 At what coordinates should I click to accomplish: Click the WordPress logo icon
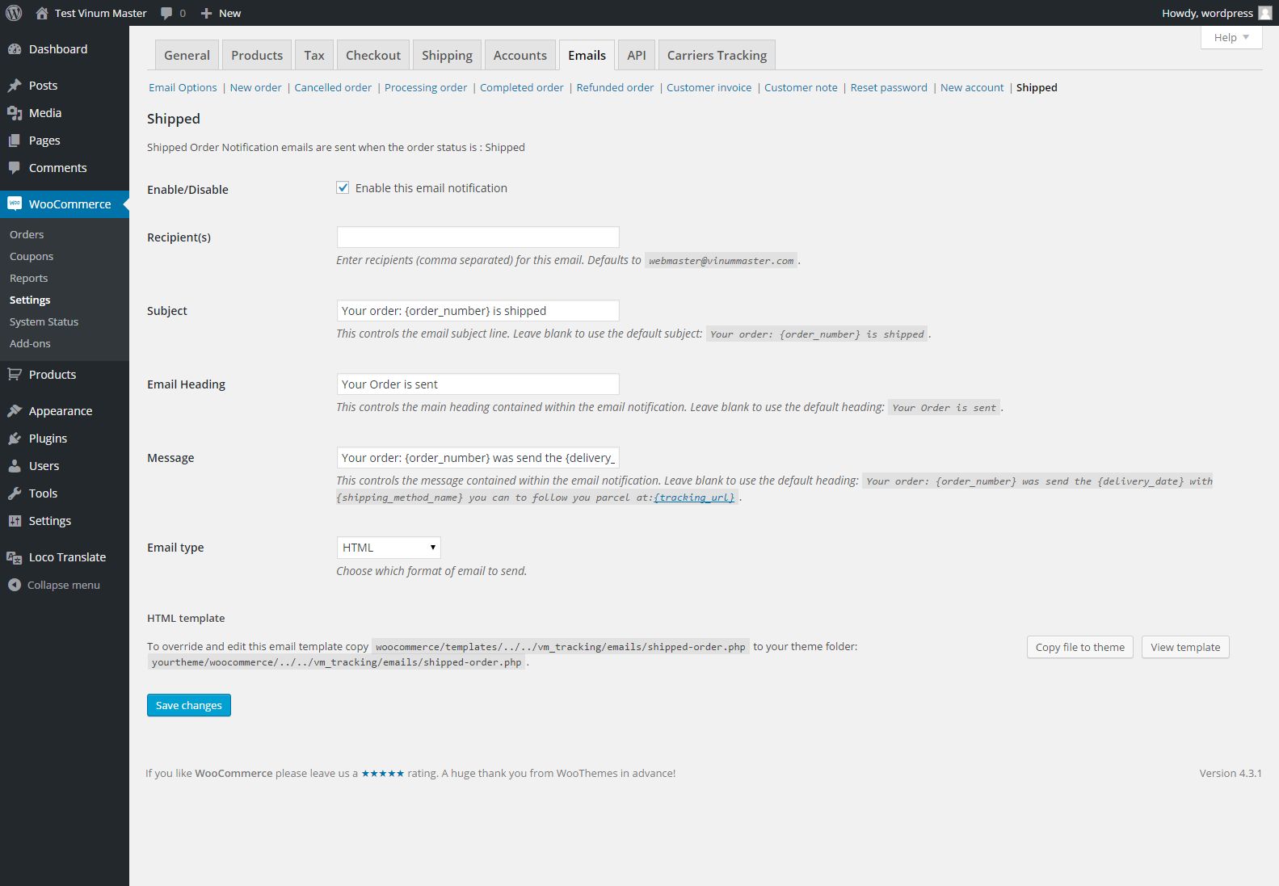[14, 13]
